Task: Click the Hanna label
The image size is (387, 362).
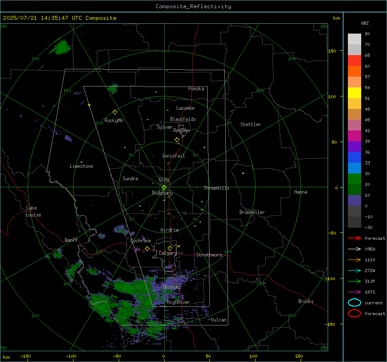Action: 301,192
